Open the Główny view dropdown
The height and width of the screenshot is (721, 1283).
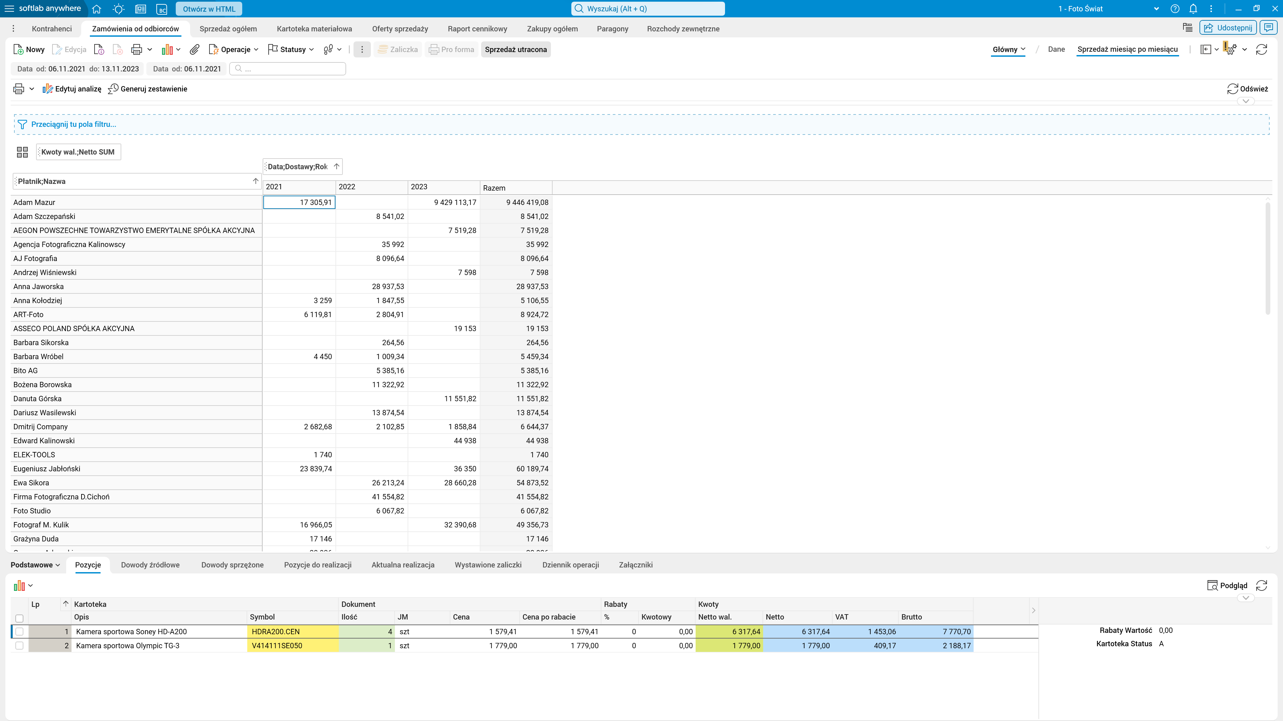(1009, 49)
